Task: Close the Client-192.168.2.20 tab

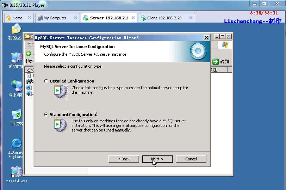Action: click(x=191, y=18)
